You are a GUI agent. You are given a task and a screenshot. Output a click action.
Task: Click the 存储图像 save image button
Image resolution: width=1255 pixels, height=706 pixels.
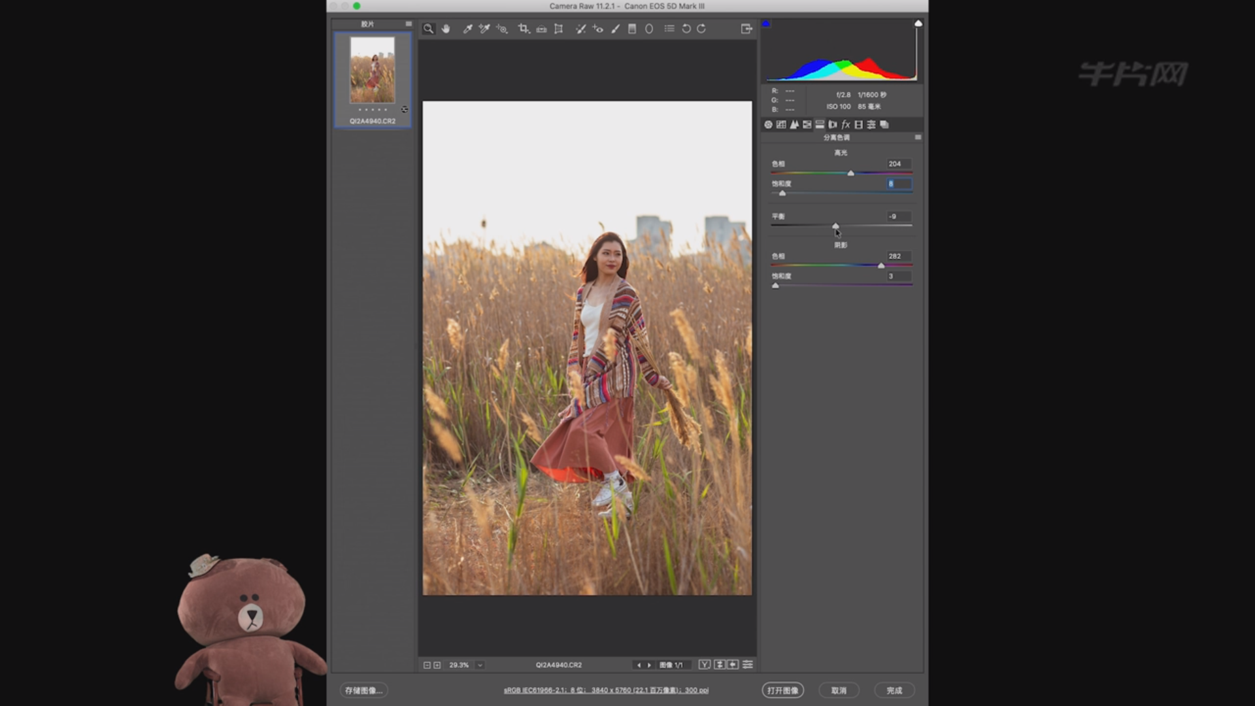click(x=363, y=690)
